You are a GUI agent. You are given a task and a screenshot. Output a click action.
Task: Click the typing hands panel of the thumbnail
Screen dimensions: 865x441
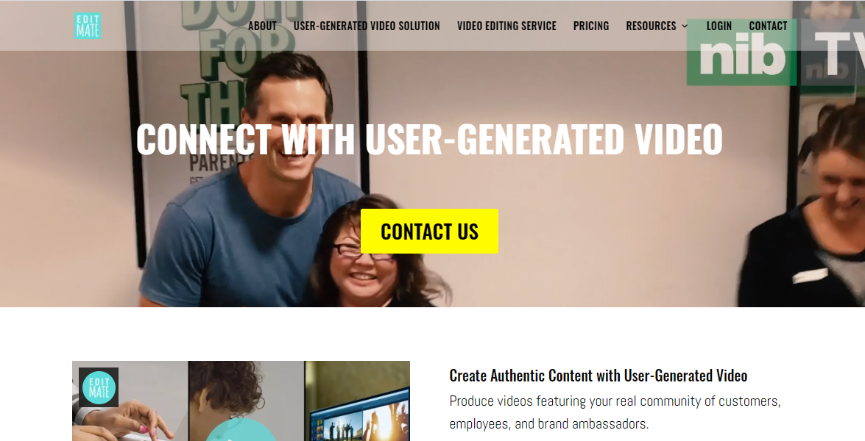click(x=130, y=401)
